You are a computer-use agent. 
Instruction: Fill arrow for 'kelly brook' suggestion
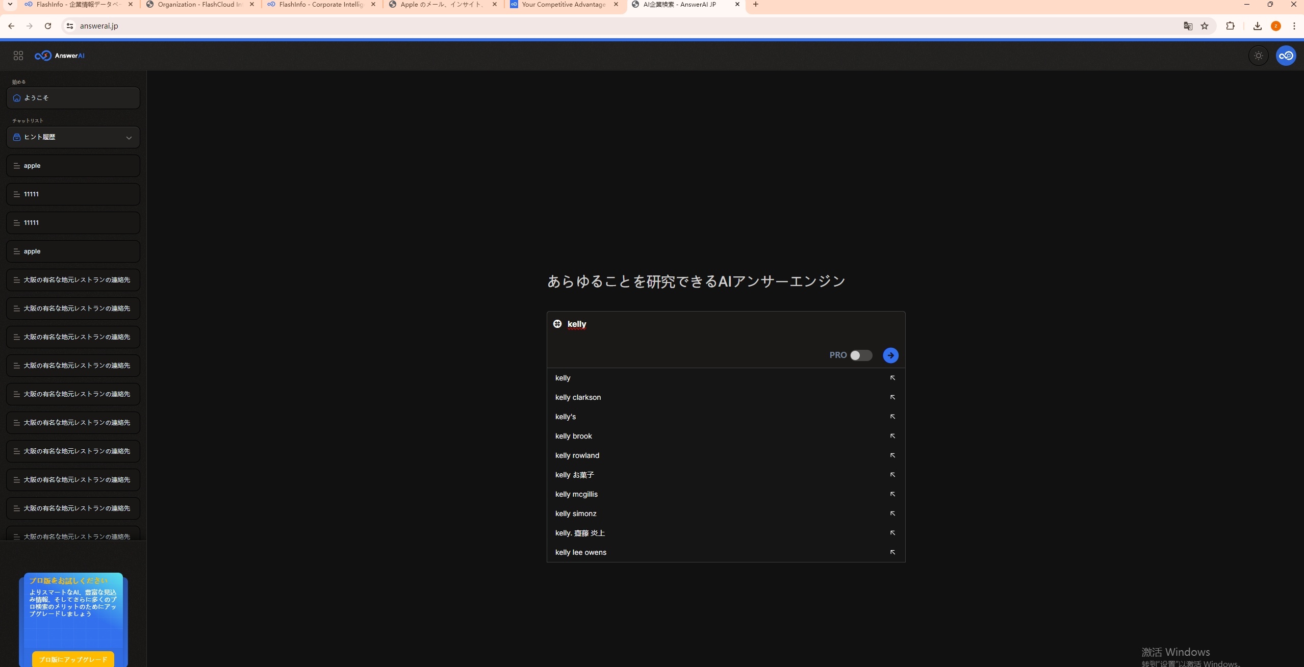(892, 436)
